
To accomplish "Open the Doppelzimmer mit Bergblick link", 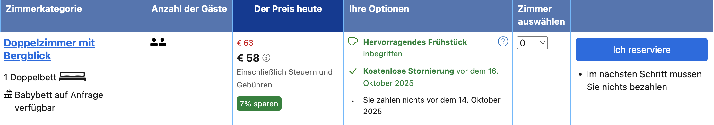I will [49, 49].
